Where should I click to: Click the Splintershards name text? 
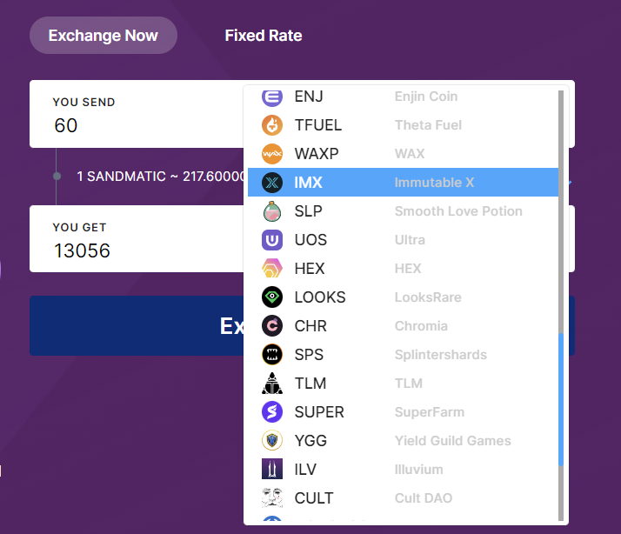coord(440,355)
